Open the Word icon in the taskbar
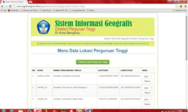 click(x=89, y=111)
